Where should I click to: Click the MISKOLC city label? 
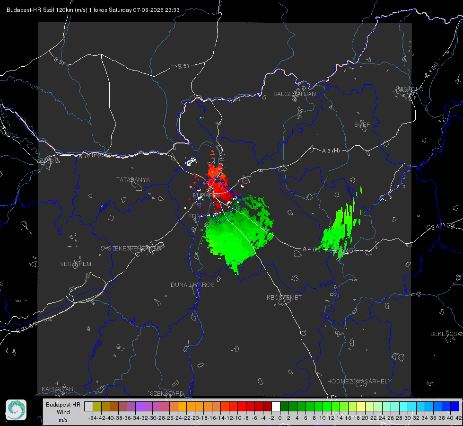click(x=410, y=89)
